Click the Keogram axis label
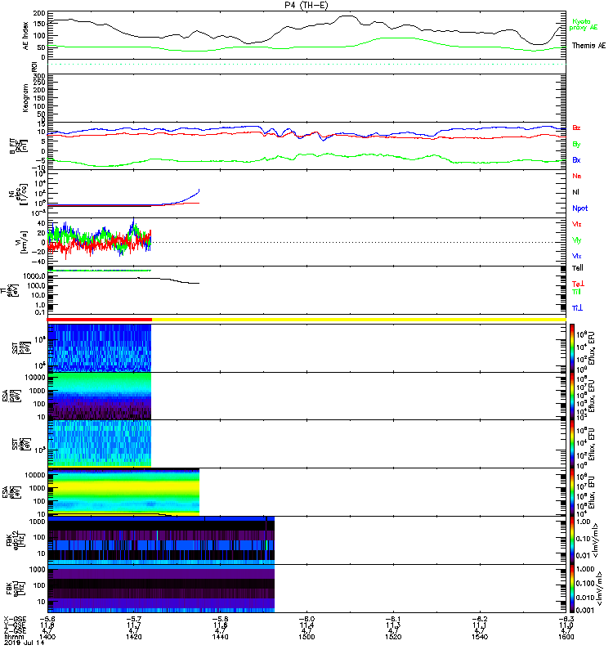This screenshot has height=654, width=613. pos(26,98)
